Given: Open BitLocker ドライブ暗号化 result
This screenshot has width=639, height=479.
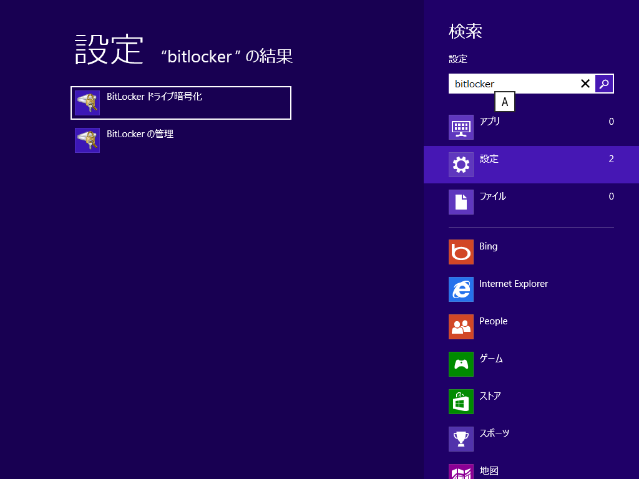Looking at the screenshot, I should [181, 103].
